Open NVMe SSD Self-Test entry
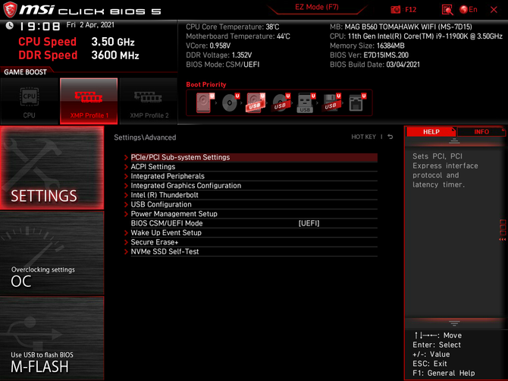Image resolution: width=508 pixels, height=381 pixels. [254, 251]
